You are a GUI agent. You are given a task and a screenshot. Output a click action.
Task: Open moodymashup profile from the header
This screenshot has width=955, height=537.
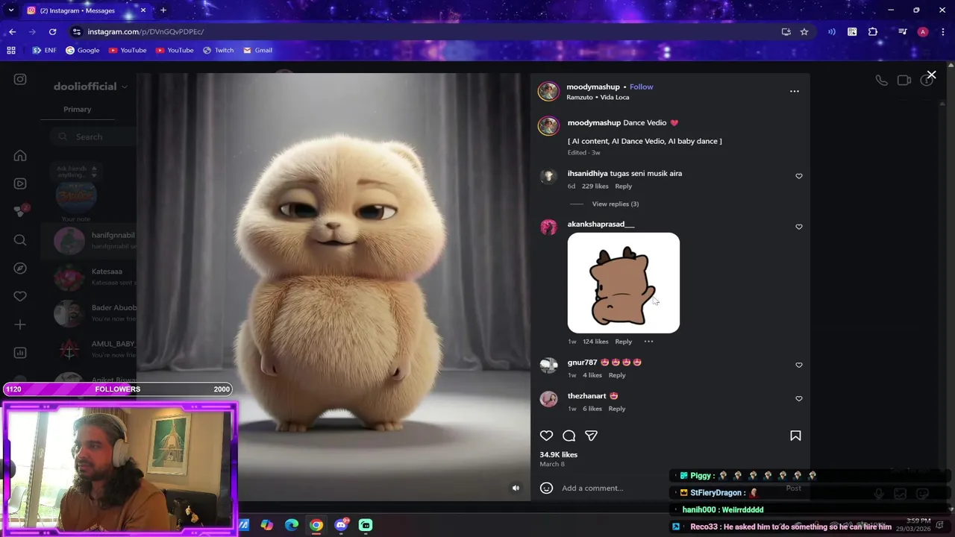593,87
